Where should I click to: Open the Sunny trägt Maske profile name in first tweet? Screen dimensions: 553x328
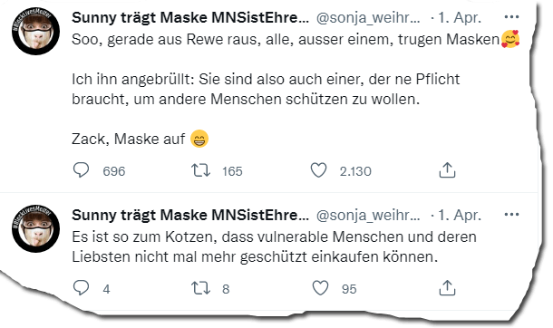(190, 17)
